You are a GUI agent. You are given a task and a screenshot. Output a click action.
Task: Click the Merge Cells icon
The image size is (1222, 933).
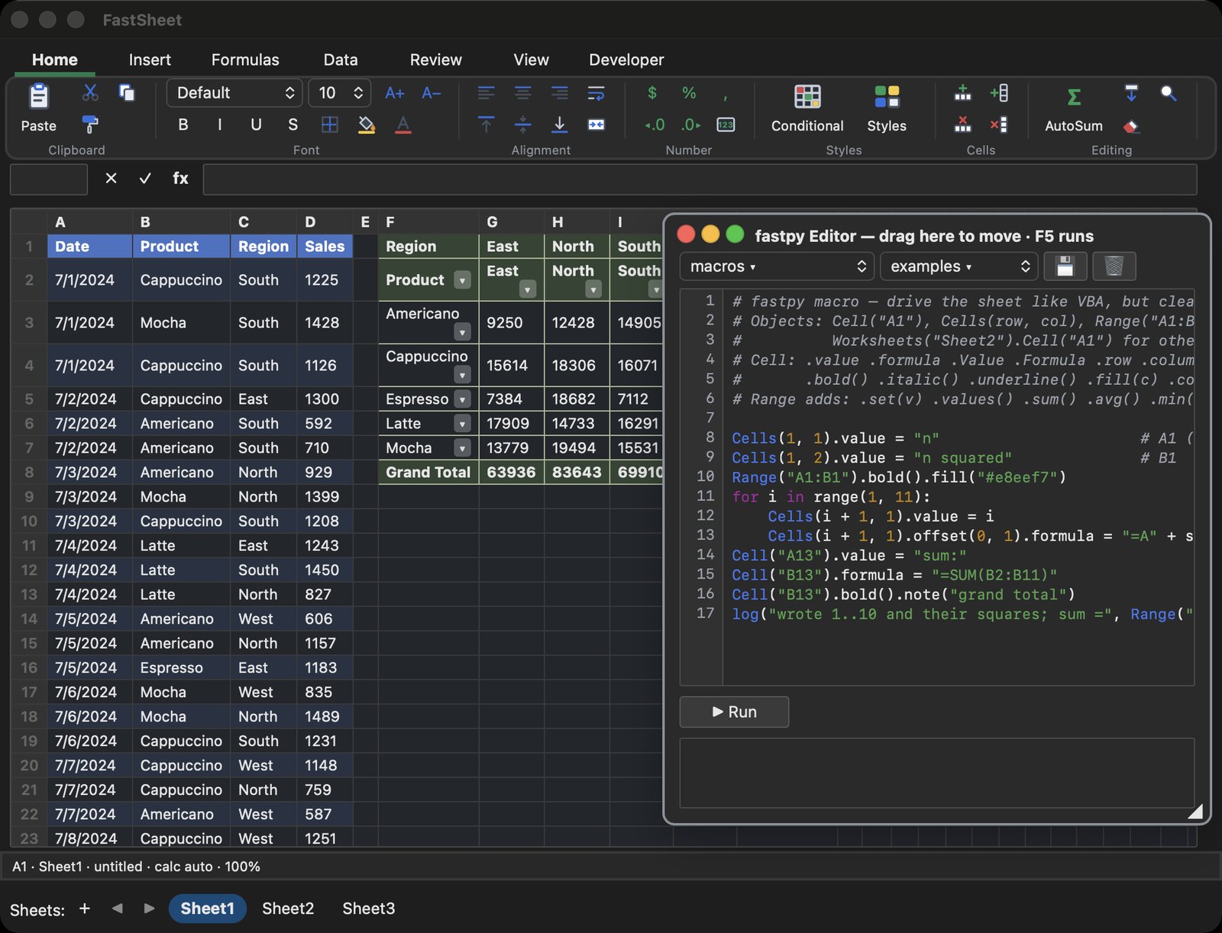tap(596, 124)
